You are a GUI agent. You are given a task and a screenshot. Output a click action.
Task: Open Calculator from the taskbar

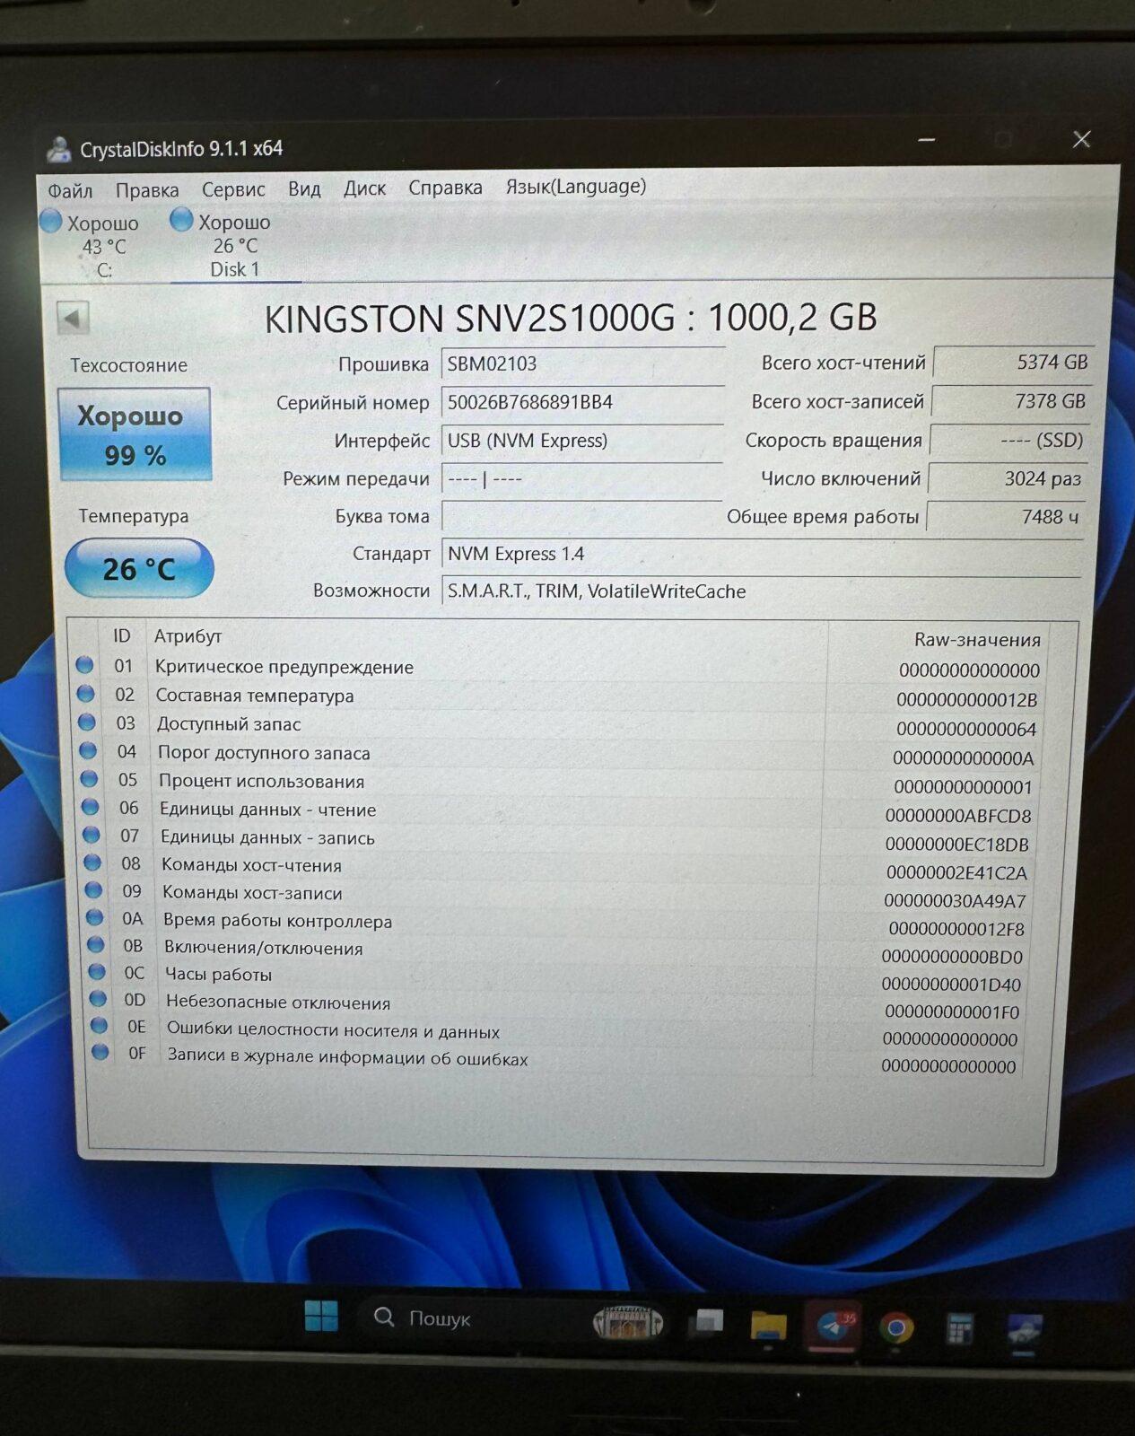959,1329
